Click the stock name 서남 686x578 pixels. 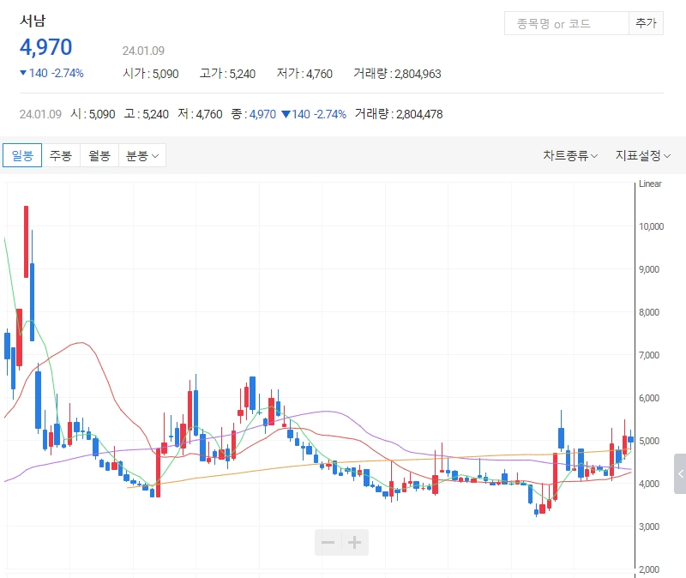point(33,21)
